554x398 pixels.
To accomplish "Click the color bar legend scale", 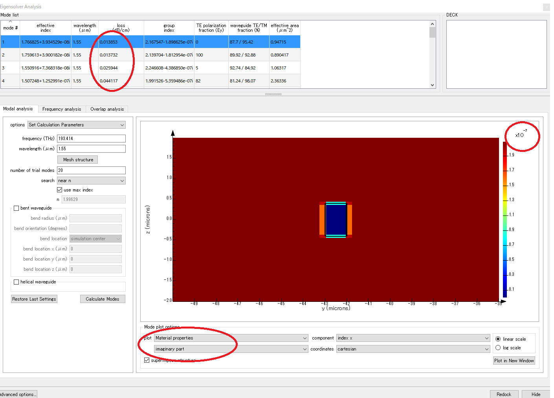I will (505, 220).
